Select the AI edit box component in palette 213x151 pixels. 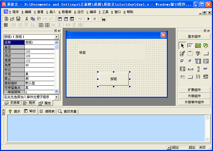click(190, 46)
